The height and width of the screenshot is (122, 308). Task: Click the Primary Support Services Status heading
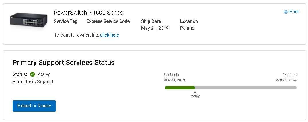pos(64,63)
